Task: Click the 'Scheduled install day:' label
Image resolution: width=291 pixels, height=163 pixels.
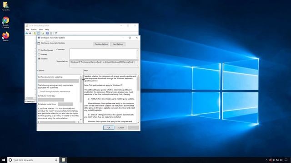Action: [x=46, y=96]
